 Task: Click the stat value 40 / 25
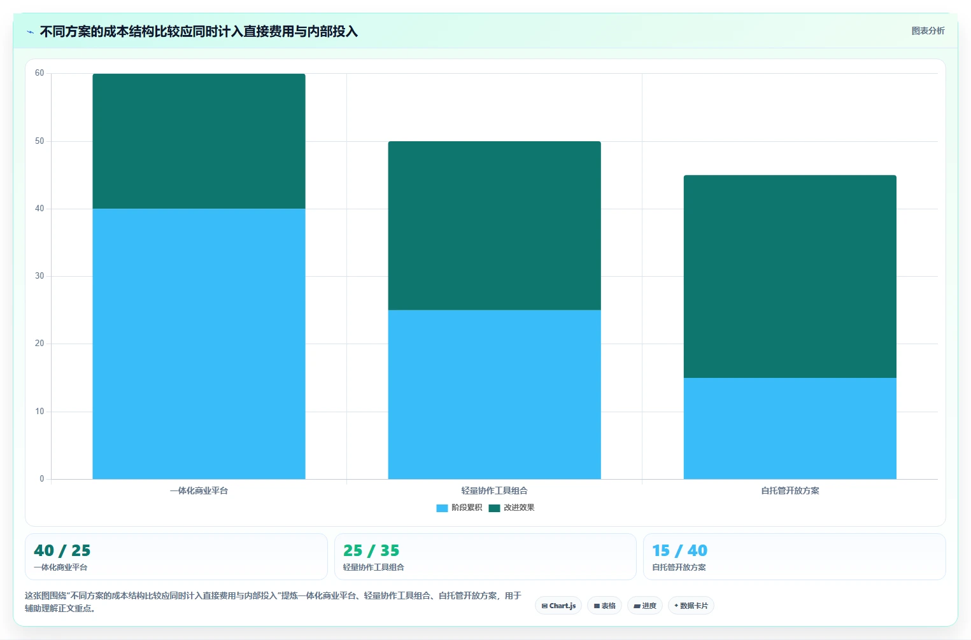62,550
